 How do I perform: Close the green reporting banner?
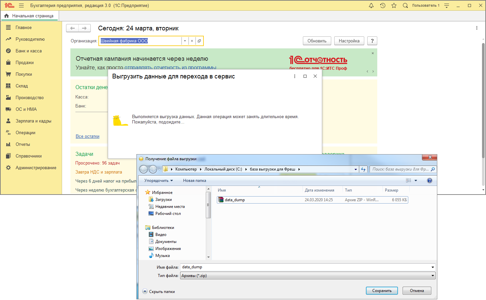373,53
